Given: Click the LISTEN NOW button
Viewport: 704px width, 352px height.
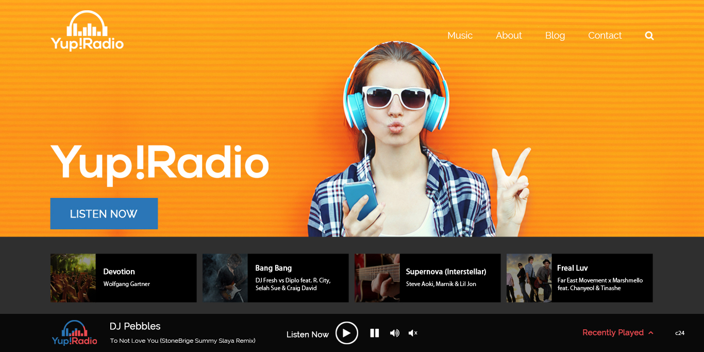Looking at the screenshot, I should (x=104, y=213).
